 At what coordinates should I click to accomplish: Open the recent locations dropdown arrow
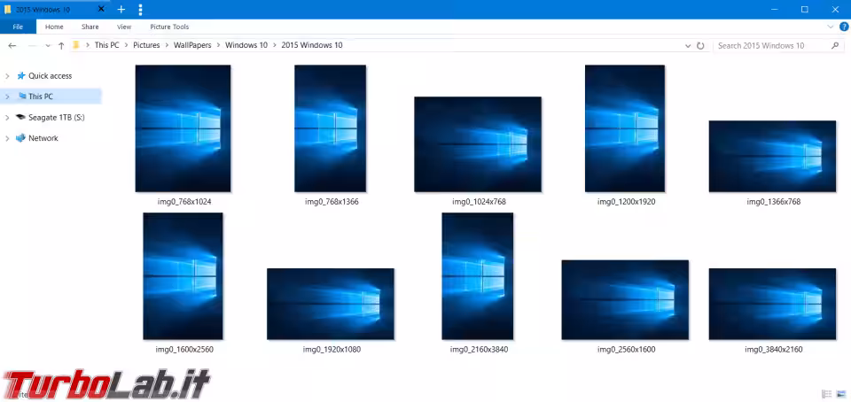48,46
